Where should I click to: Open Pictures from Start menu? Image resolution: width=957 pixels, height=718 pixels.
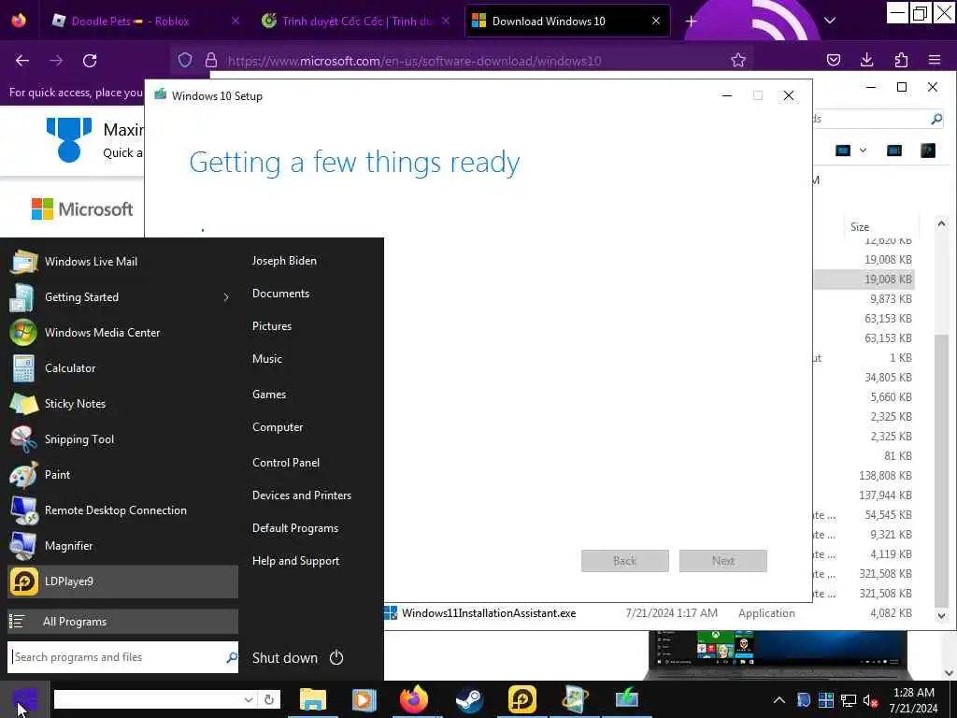tap(272, 326)
